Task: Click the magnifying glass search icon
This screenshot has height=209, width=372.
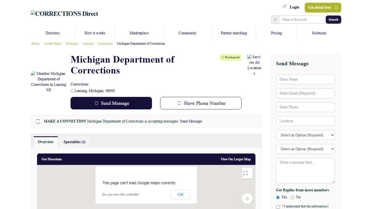Action: click(x=275, y=20)
